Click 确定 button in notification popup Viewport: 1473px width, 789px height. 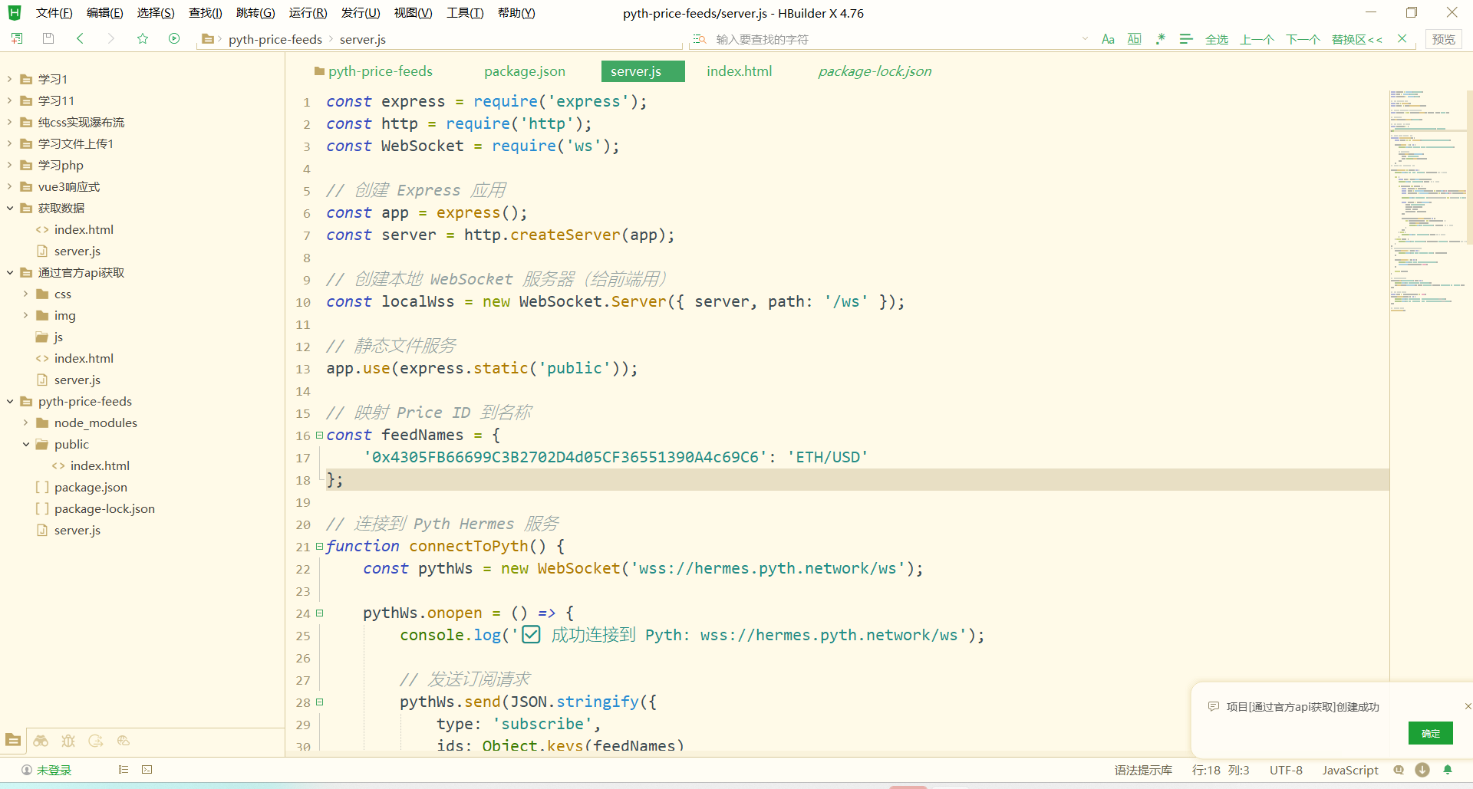pyautogui.click(x=1430, y=734)
